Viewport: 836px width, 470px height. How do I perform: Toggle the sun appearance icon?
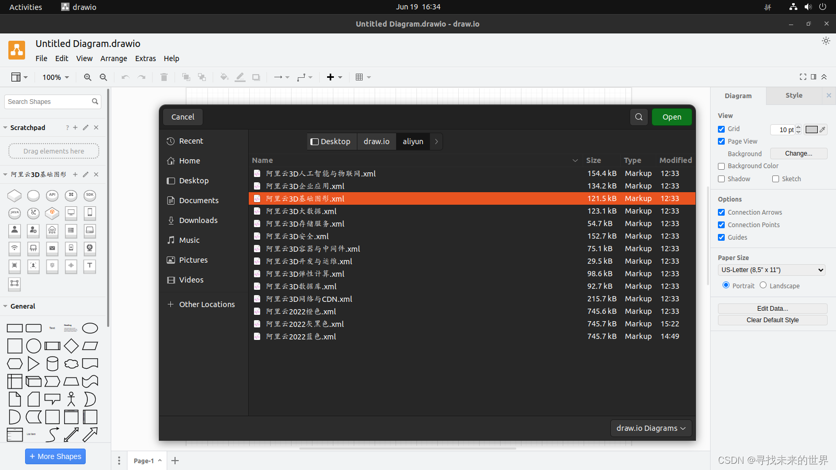point(826,41)
